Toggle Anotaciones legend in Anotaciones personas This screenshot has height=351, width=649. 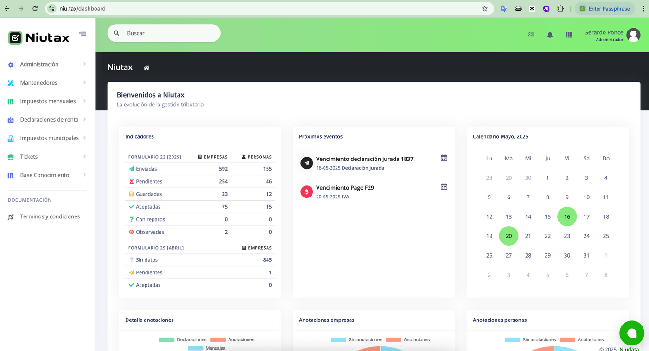click(582, 339)
